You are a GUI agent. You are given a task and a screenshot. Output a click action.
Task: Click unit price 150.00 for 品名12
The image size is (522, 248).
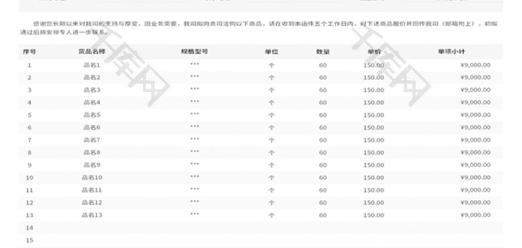point(374,203)
